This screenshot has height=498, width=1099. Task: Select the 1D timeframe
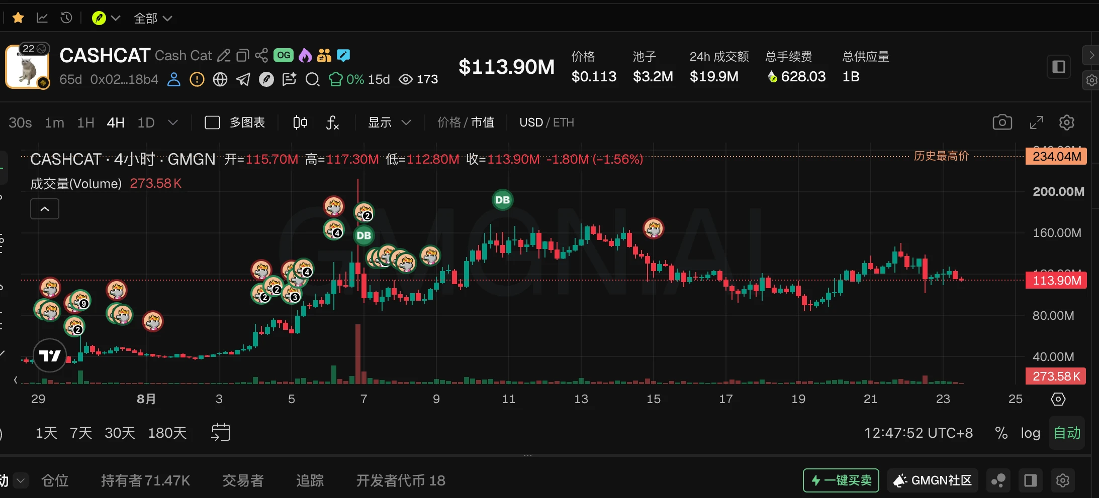click(x=146, y=122)
